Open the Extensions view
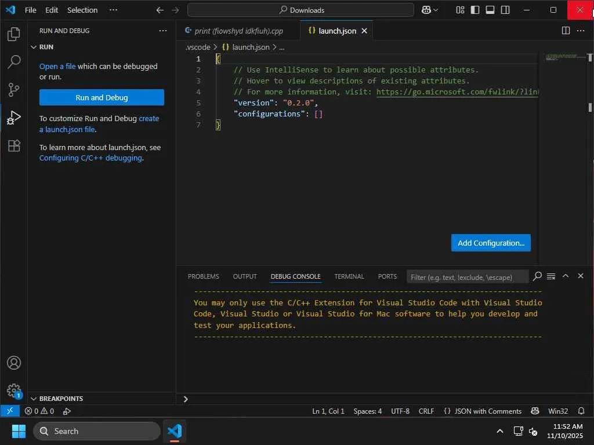 tap(14, 145)
